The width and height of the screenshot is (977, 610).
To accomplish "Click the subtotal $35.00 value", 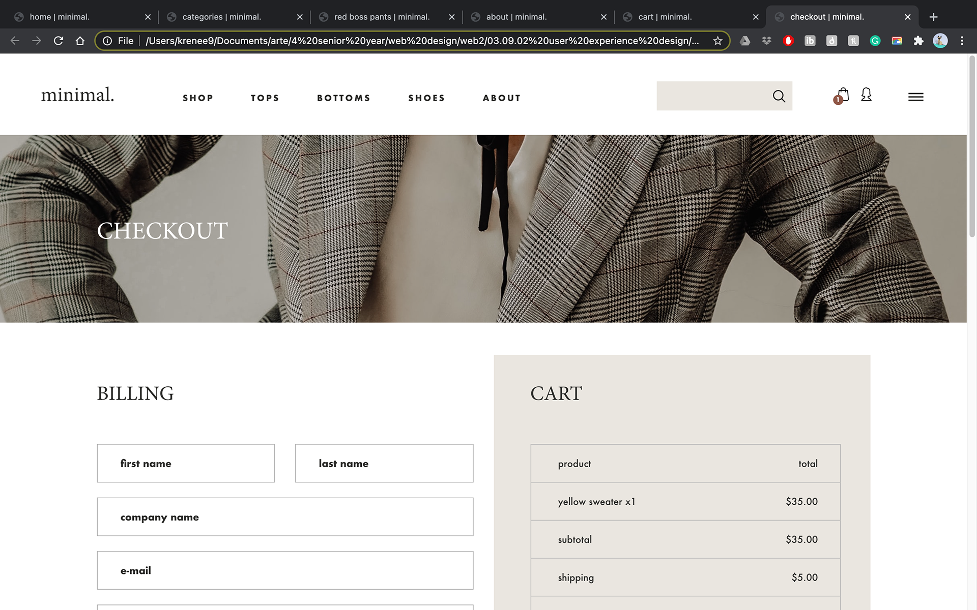I will (801, 539).
